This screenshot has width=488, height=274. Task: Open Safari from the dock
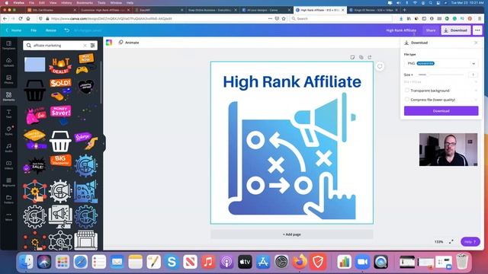coord(81,262)
